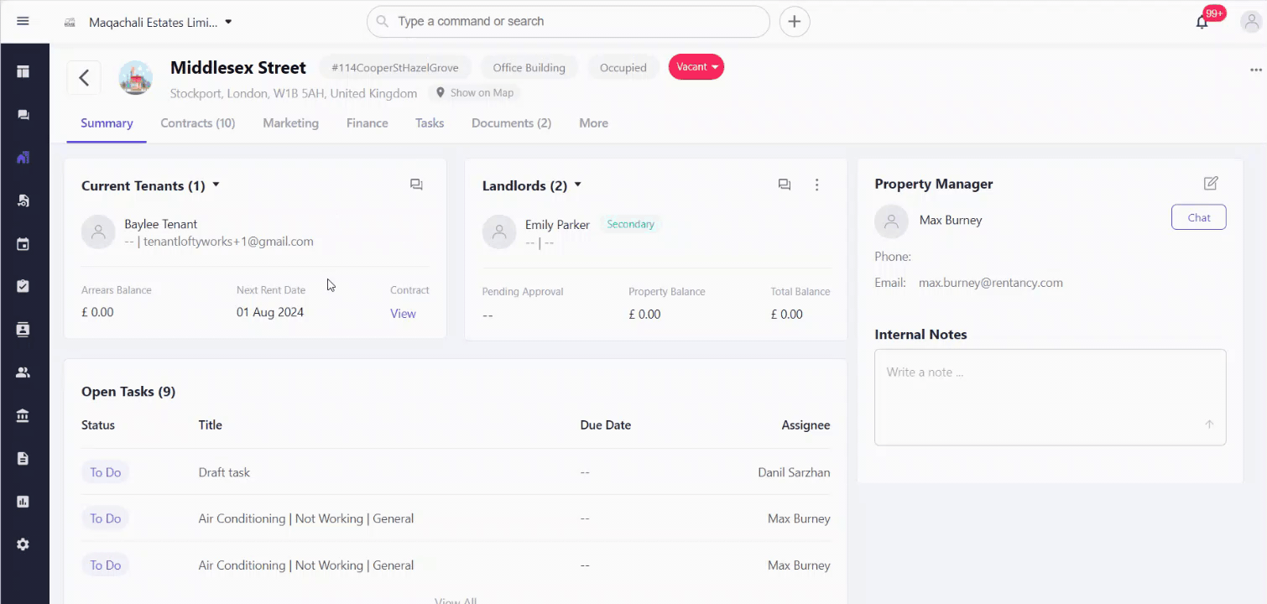Open the dashboard icon in sidebar
This screenshot has height=604, width=1267.
[x=23, y=71]
